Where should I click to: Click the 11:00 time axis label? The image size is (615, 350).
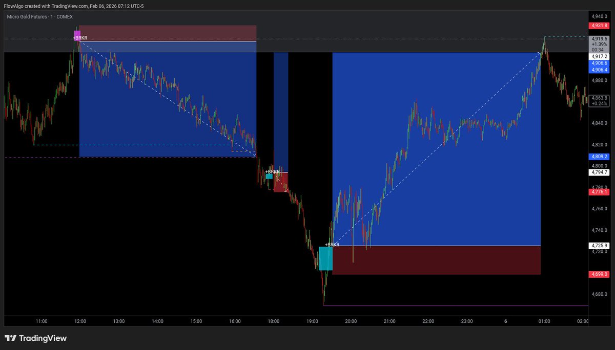click(42, 321)
